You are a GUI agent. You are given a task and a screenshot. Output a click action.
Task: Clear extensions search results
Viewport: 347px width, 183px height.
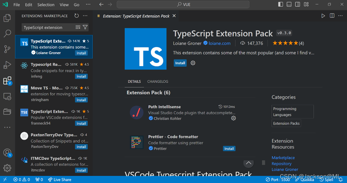point(78,27)
